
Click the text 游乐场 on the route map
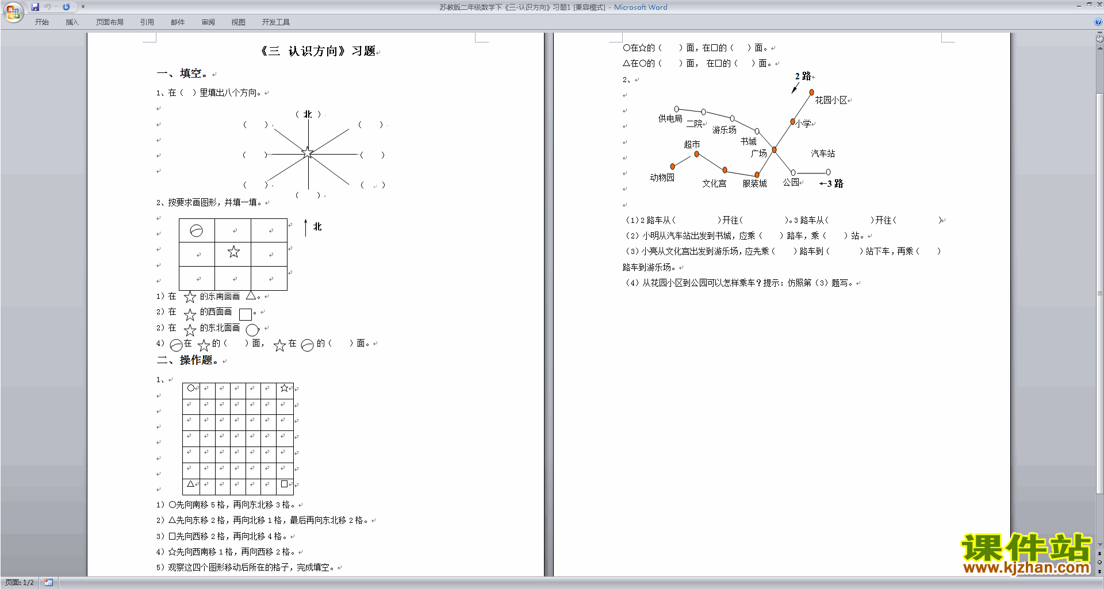click(x=724, y=130)
